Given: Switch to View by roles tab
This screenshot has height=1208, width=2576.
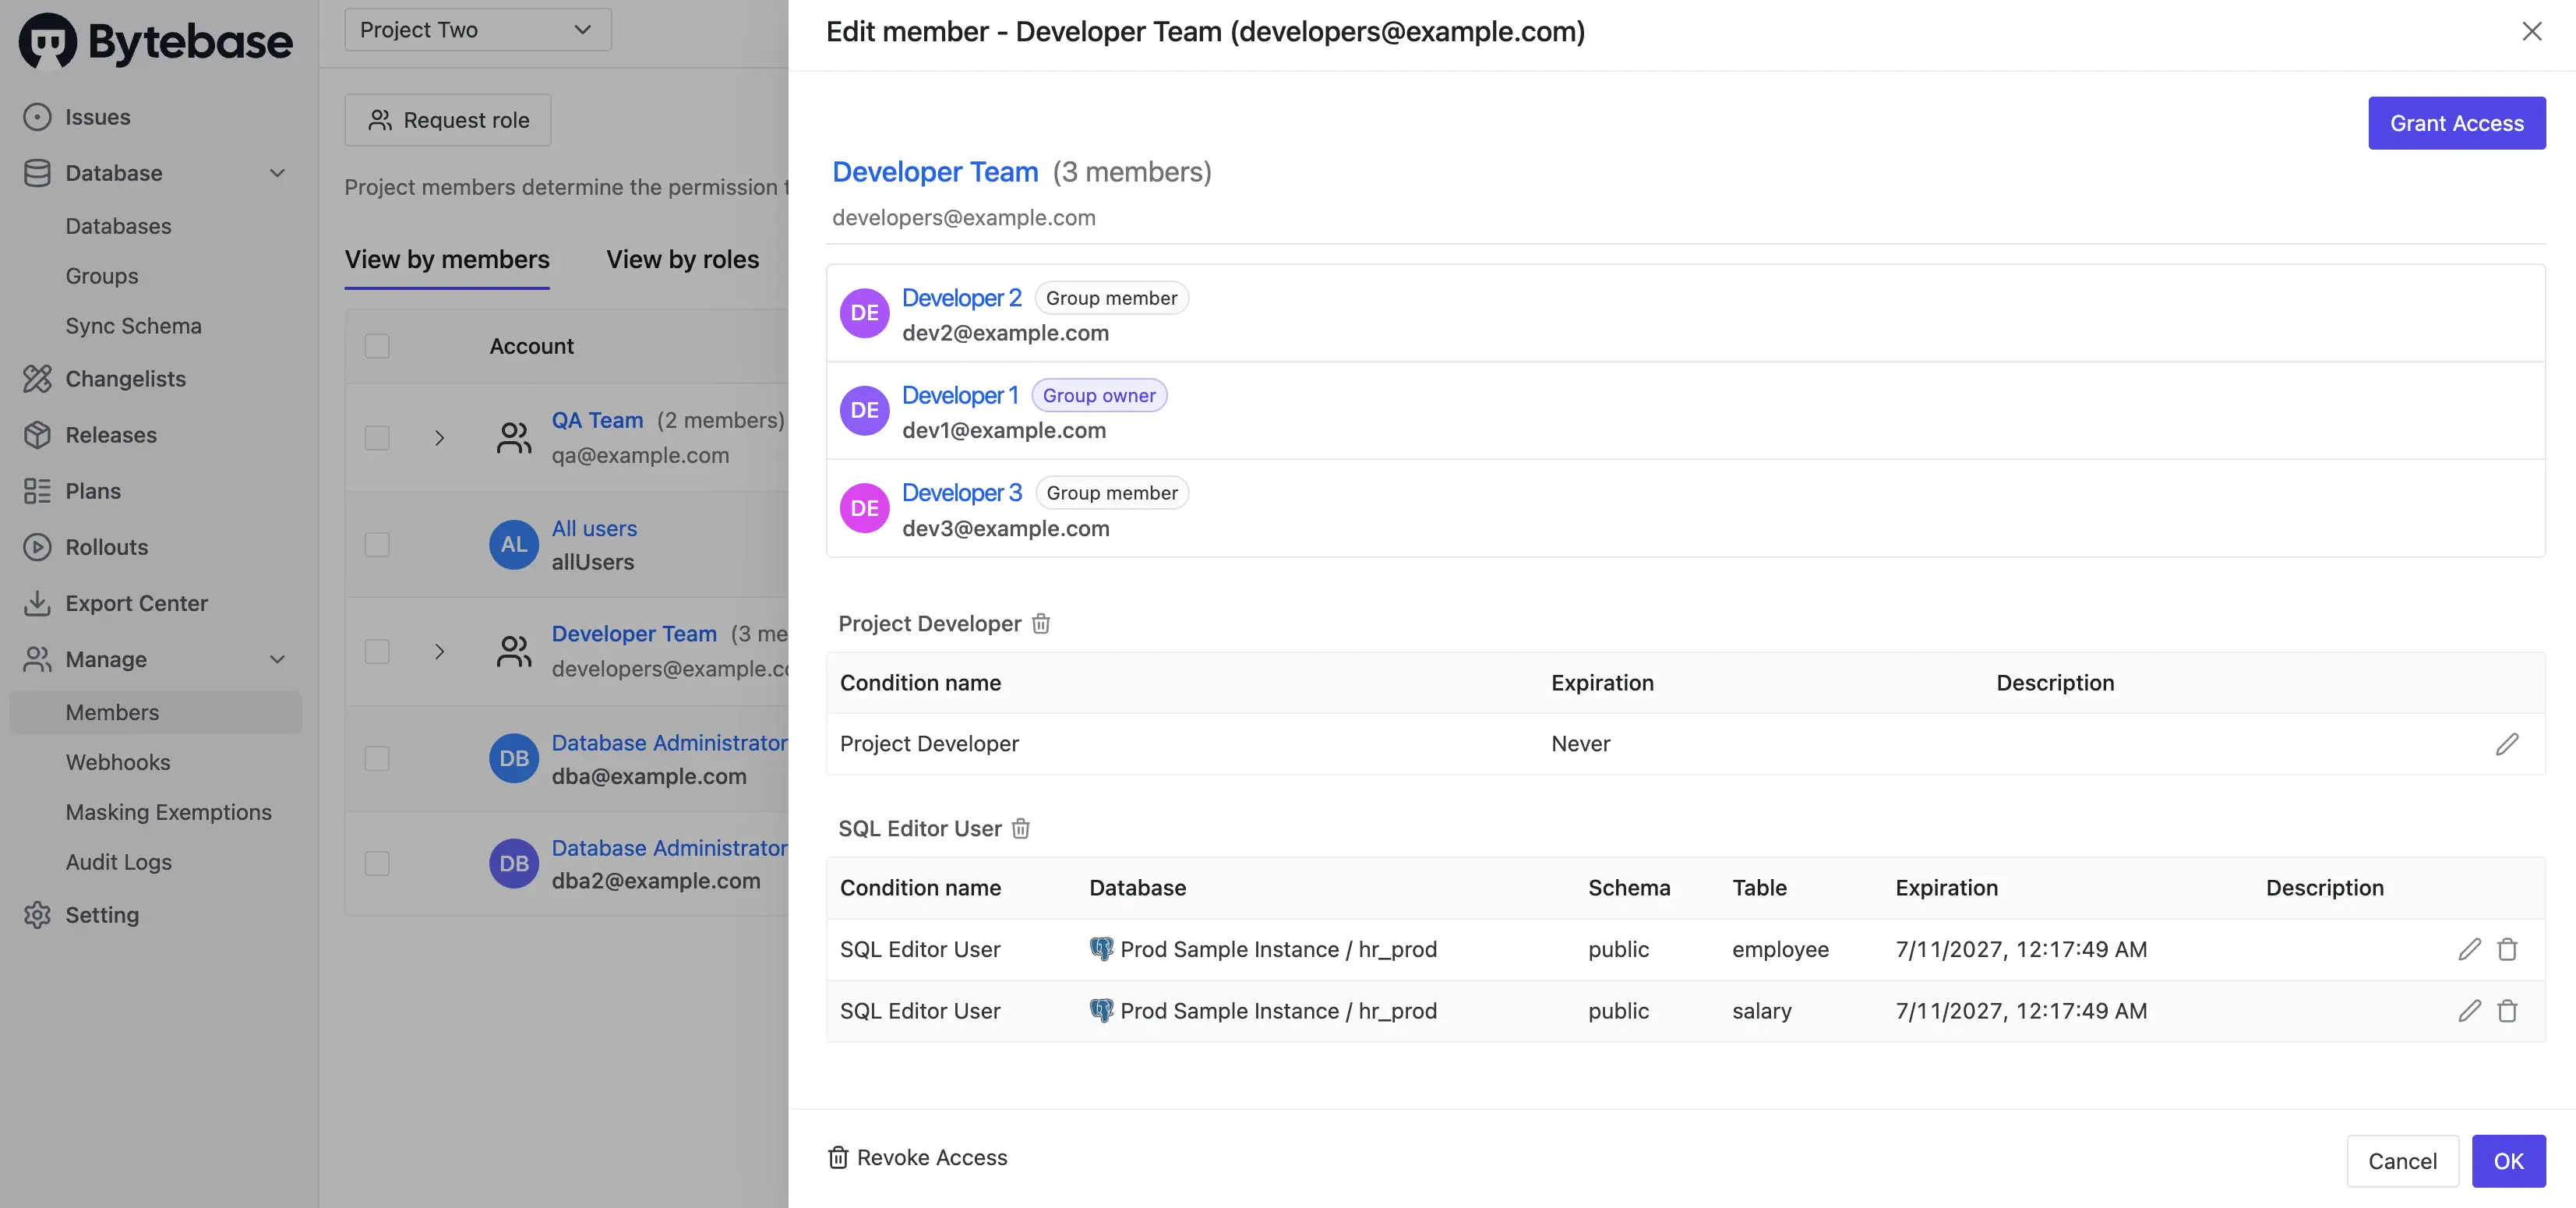Looking at the screenshot, I should [x=682, y=260].
